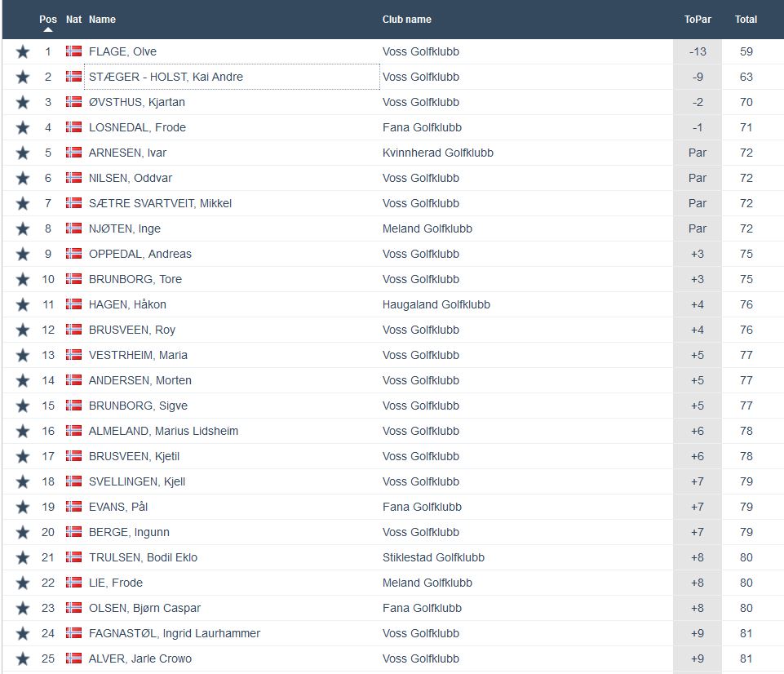Open player STÆGER - HOLST, Kai Andre
The image size is (784, 674).
tap(166, 77)
